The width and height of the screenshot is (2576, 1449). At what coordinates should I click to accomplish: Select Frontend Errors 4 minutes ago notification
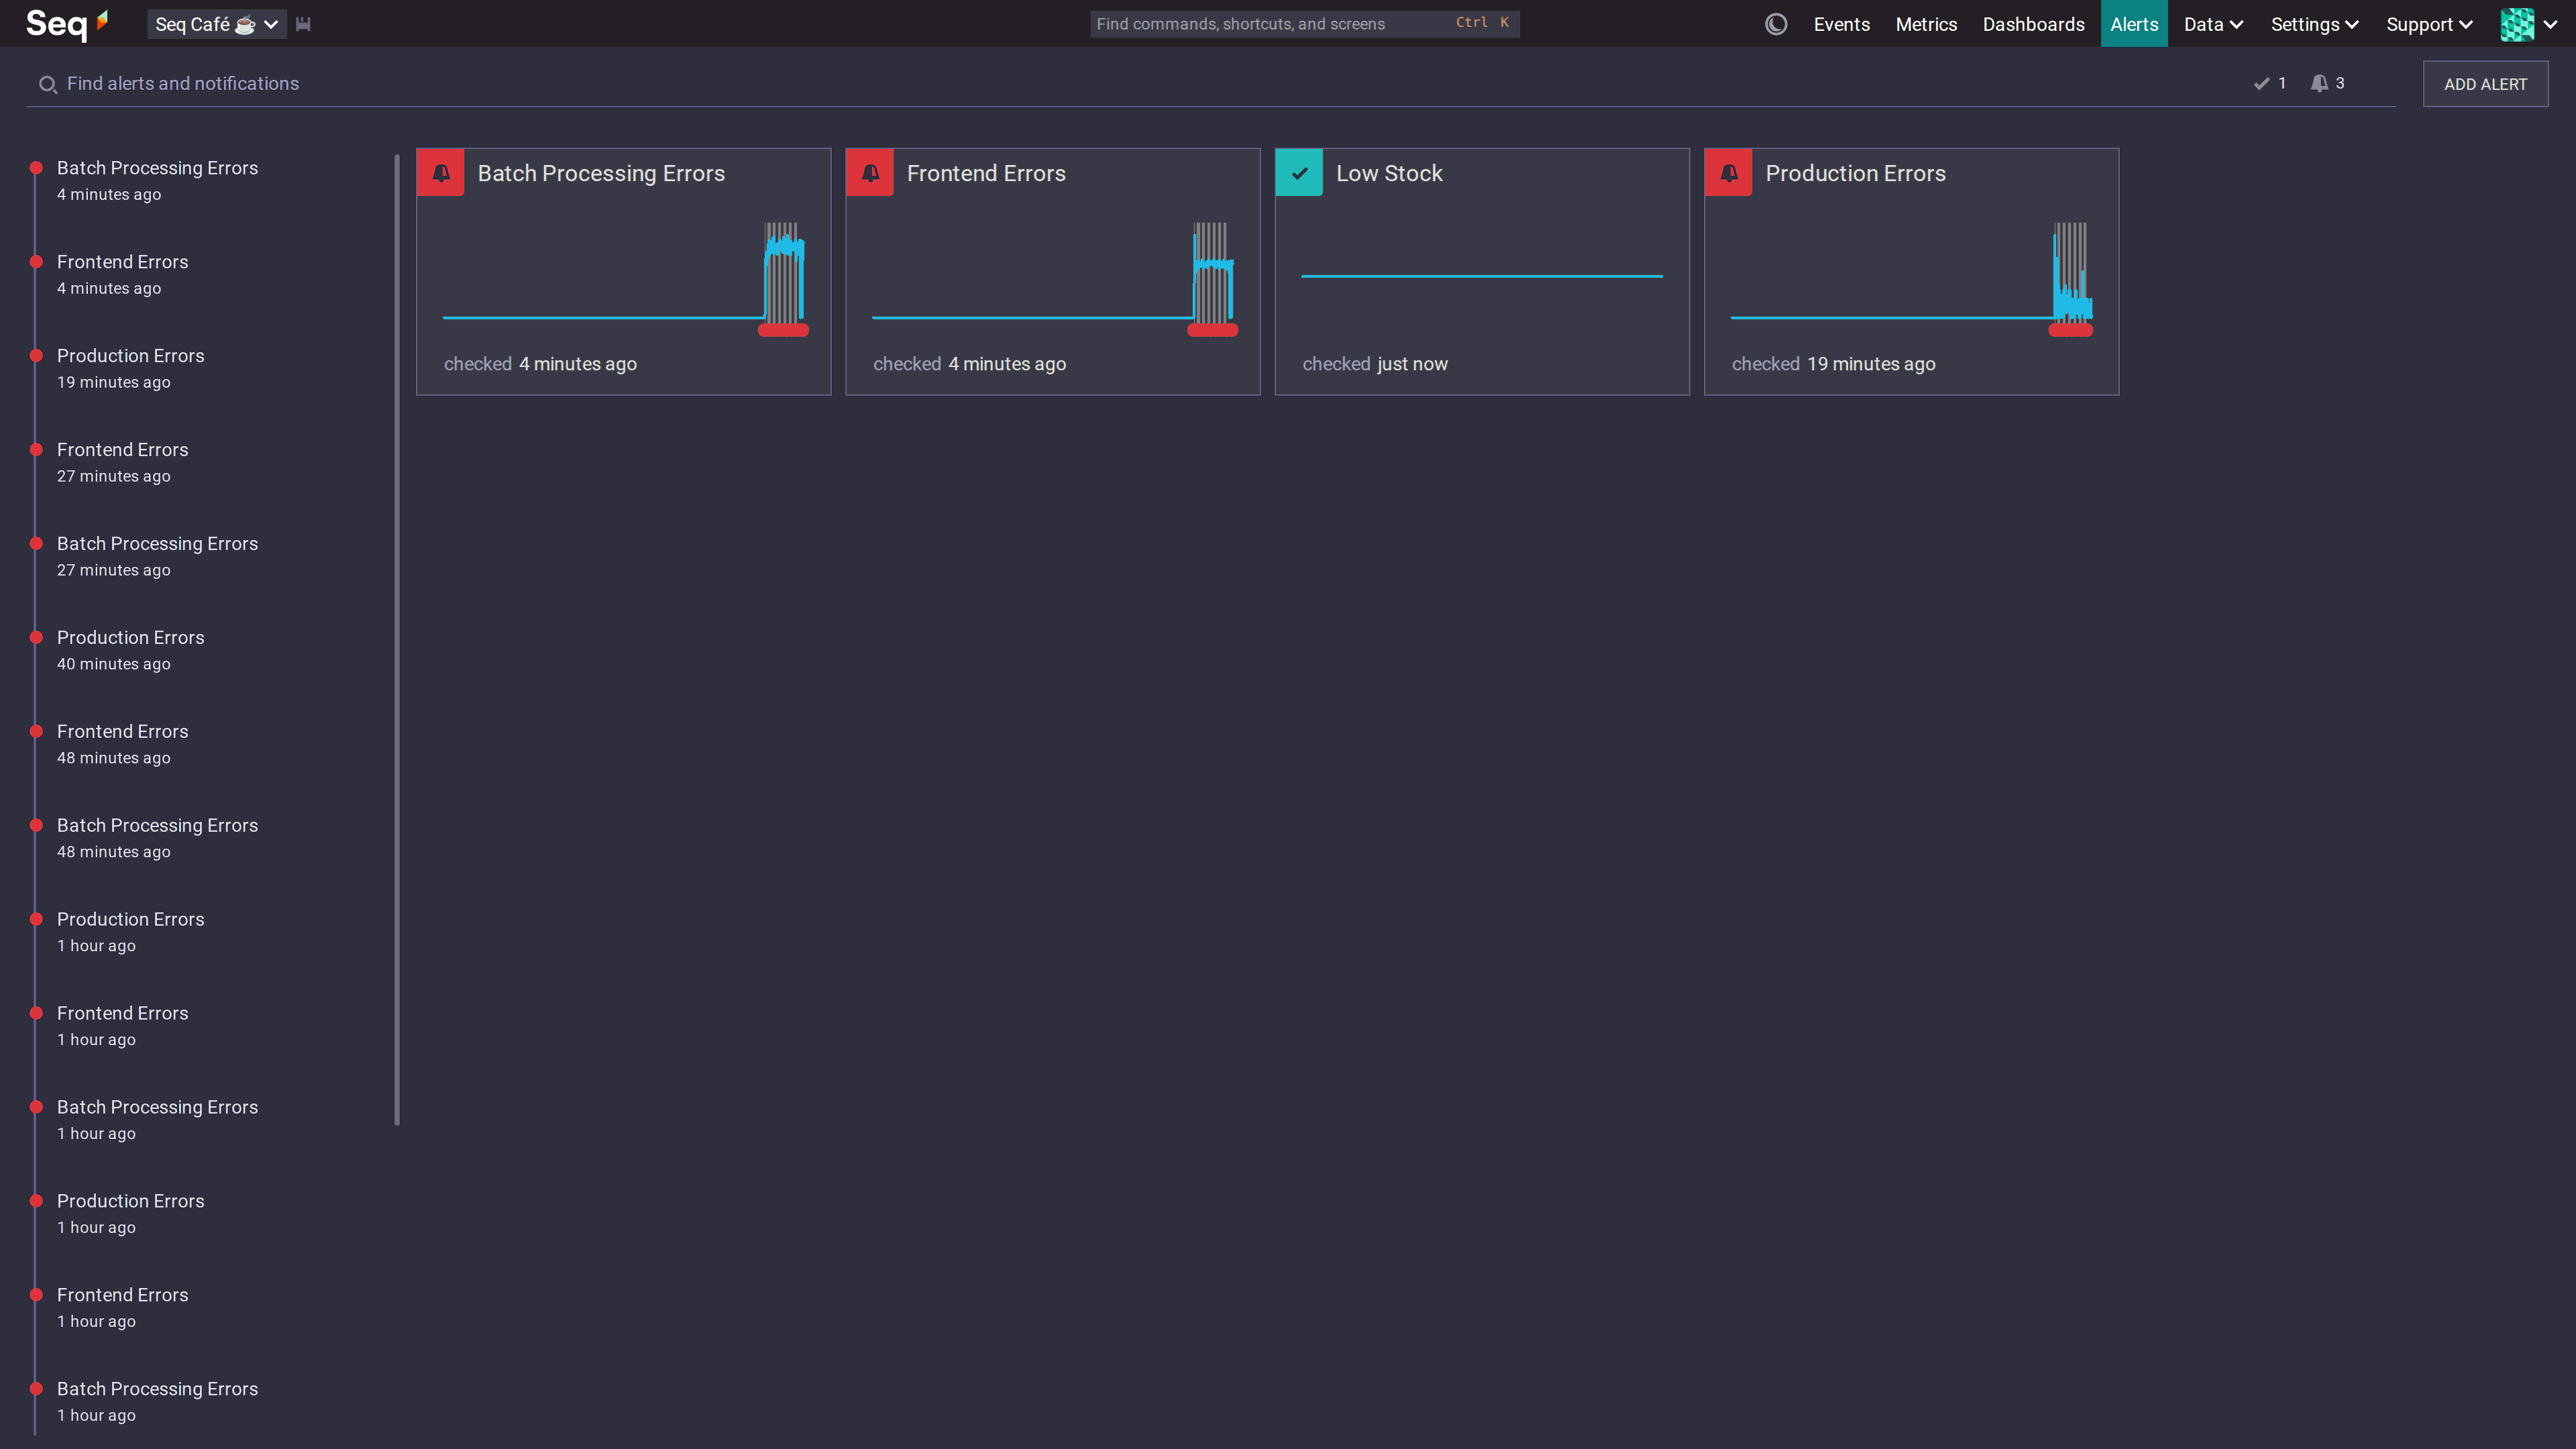pos(122,274)
